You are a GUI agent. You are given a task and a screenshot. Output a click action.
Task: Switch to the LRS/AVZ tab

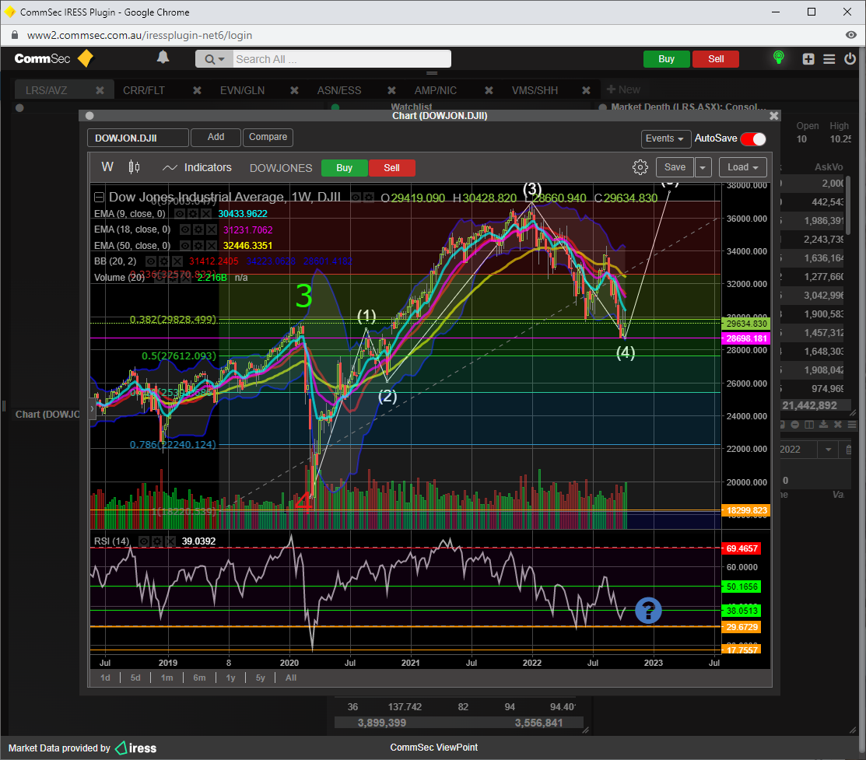[47, 90]
